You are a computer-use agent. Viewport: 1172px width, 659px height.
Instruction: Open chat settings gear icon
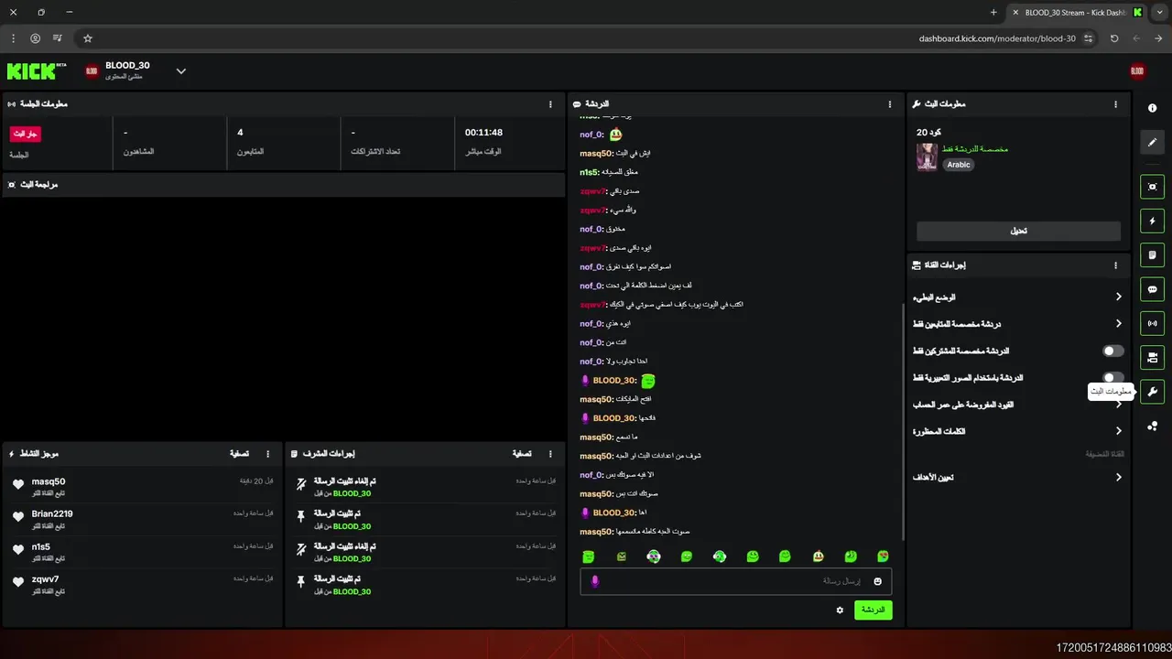point(840,610)
